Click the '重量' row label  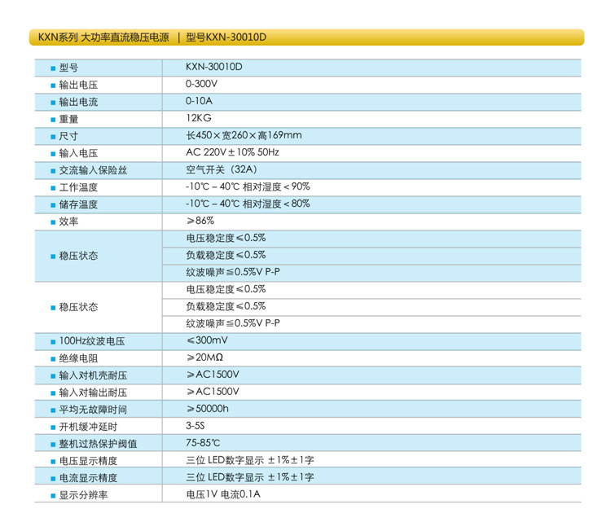[68, 119]
